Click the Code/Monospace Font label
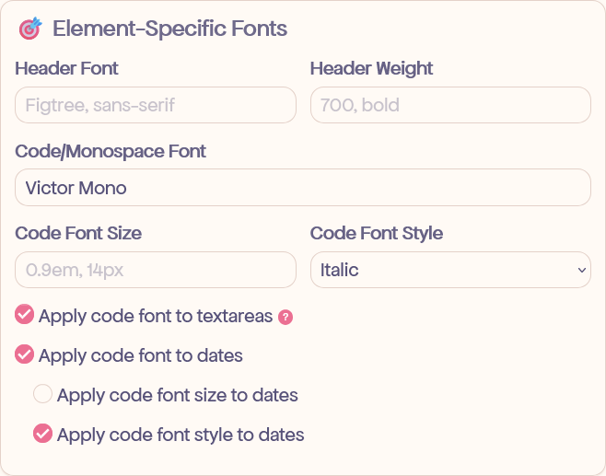 [111, 151]
